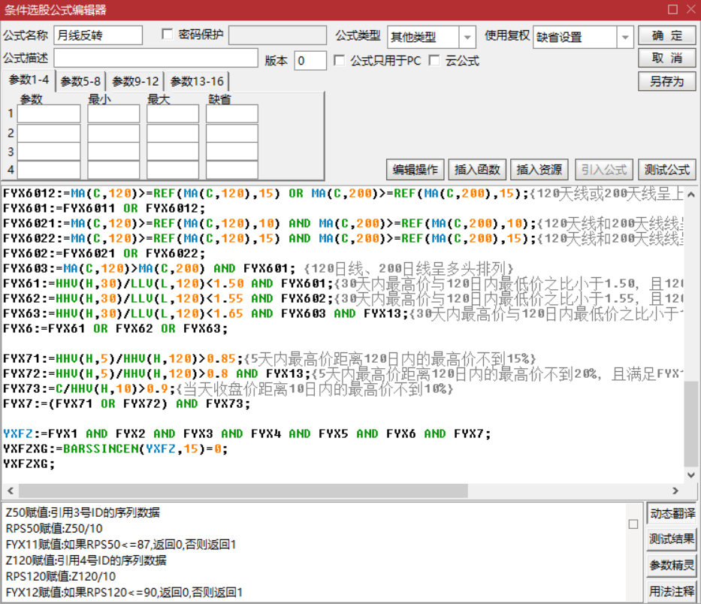Close the formula editor window
Viewport: 701px width, 604px height.
pos(691,9)
